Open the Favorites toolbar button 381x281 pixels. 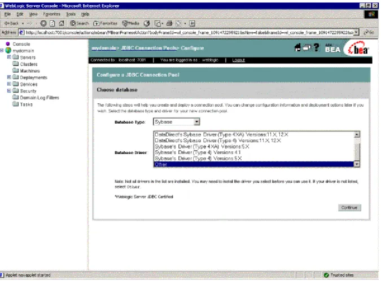click(x=105, y=23)
